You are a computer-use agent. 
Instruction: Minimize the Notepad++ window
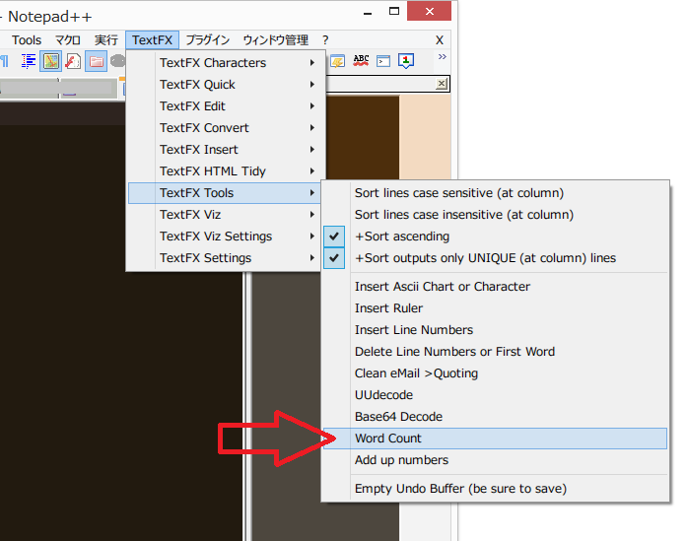point(368,13)
